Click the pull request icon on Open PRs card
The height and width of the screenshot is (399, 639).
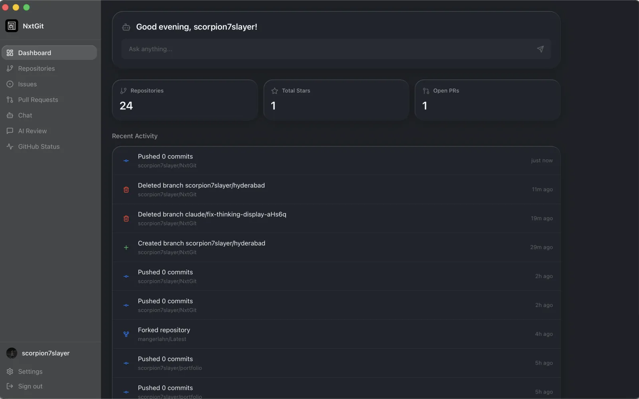pyautogui.click(x=426, y=91)
